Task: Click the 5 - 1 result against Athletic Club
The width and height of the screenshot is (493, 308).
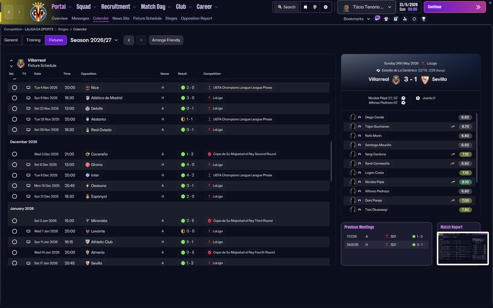Action: (x=188, y=242)
